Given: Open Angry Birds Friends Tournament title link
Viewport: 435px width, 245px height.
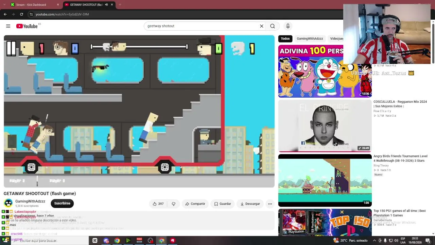Looking at the screenshot, I should (400, 159).
